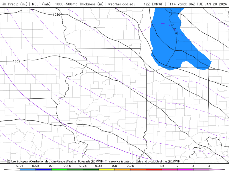Click the weather.cod.edu text in header
This screenshot has width=229, height=171.
tap(122, 4)
